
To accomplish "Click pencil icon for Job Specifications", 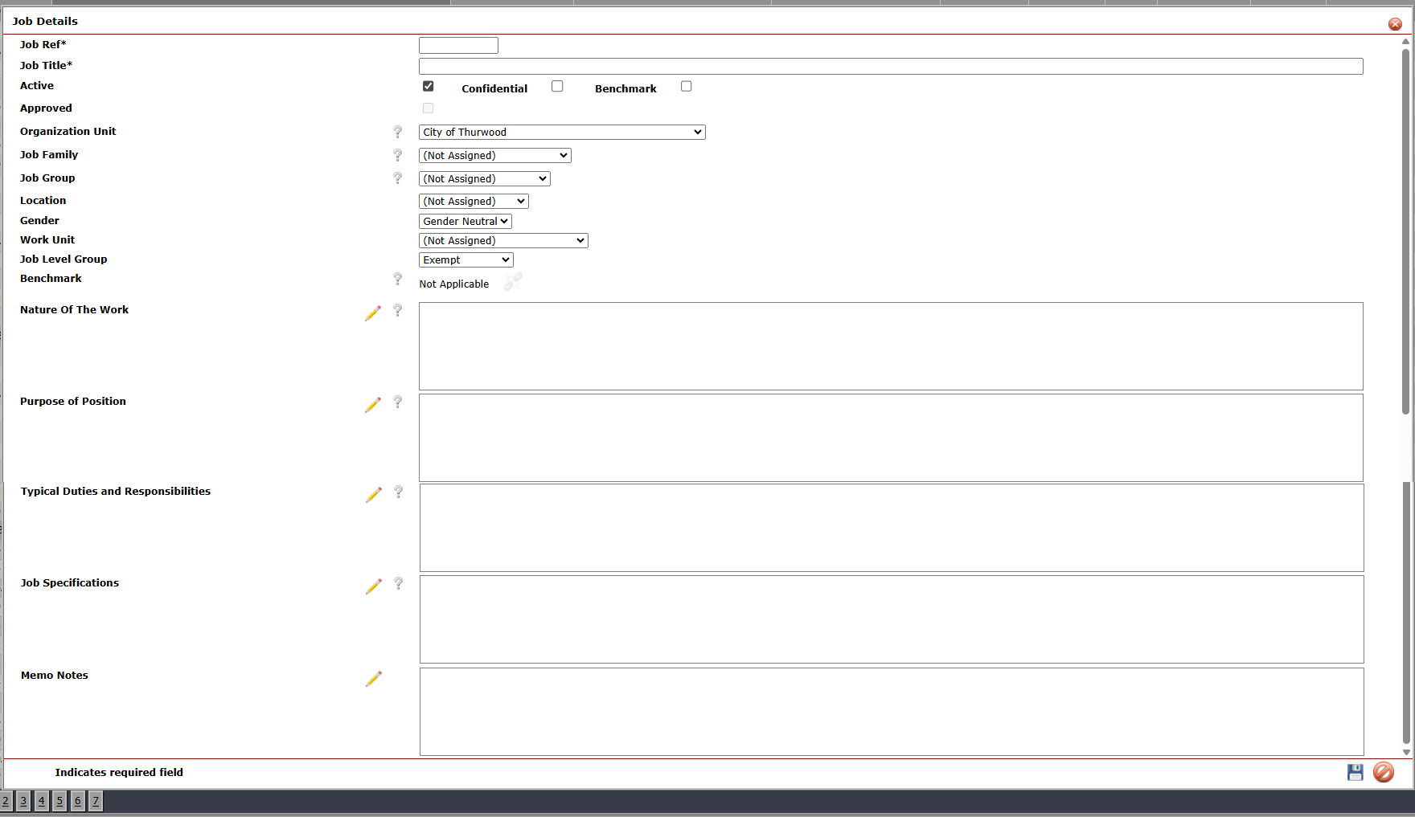I will 373,586.
